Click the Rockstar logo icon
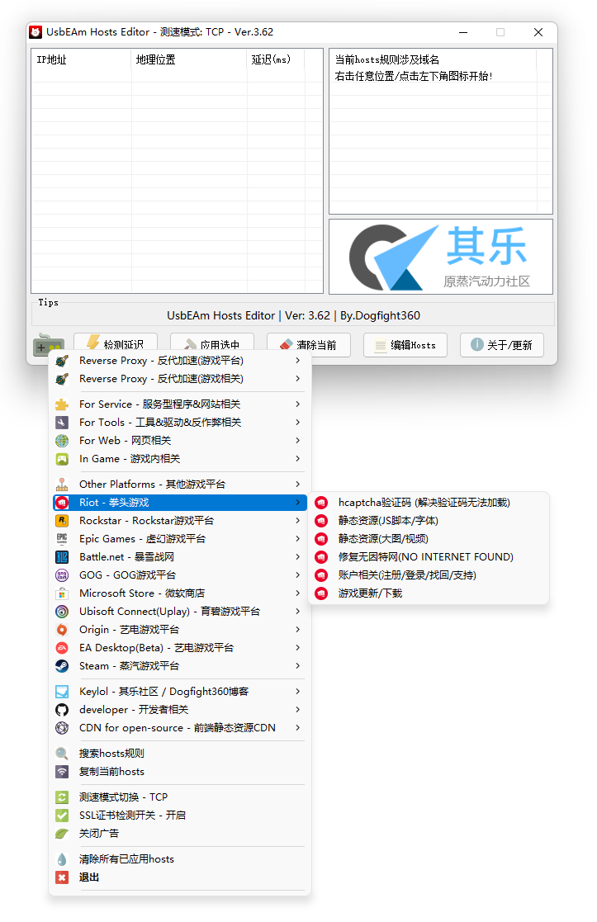 [62, 520]
